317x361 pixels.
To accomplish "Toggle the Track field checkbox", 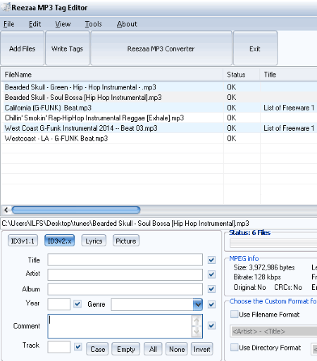I will [77, 346].
